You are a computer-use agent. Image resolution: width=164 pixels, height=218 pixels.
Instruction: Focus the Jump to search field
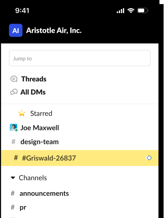pos(80,58)
